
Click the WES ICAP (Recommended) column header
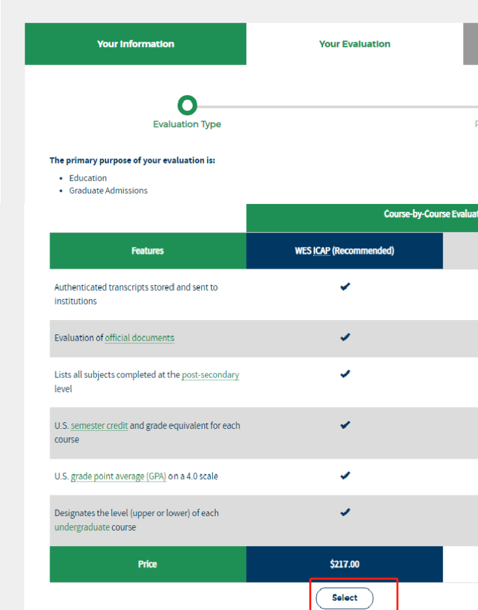click(344, 251)
